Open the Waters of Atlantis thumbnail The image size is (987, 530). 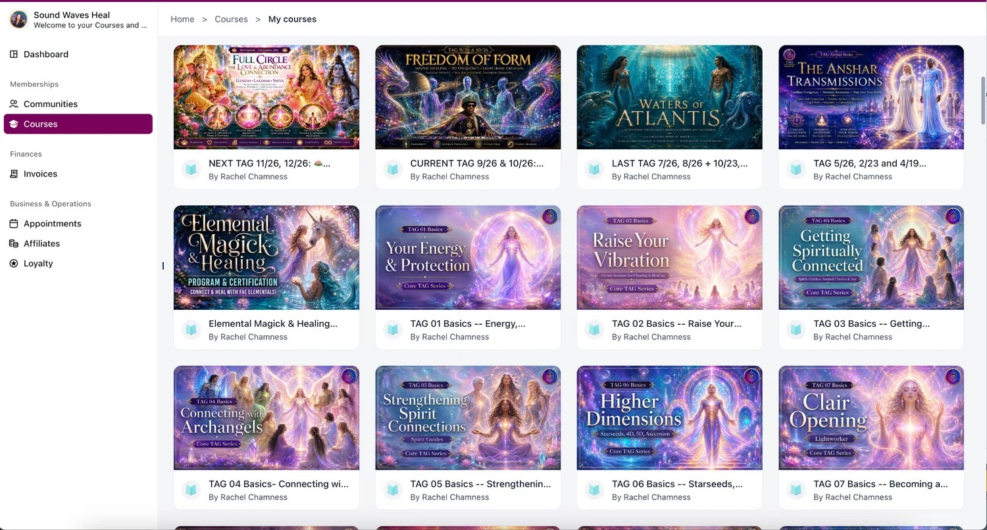(x=670, y=97)
